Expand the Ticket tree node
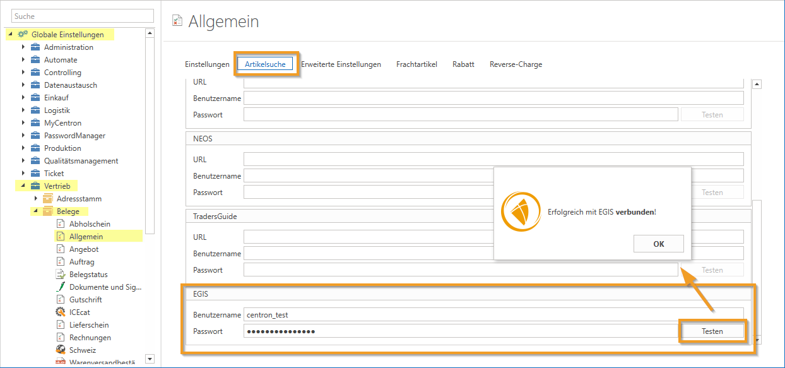Image resolution: width=785 pixels, height=368 pixels. click(x=23, y=174)
